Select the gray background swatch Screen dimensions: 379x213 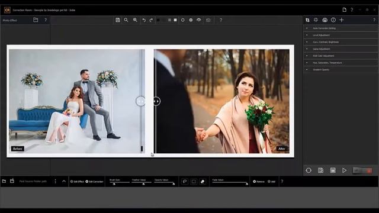(x=169, y=20)
